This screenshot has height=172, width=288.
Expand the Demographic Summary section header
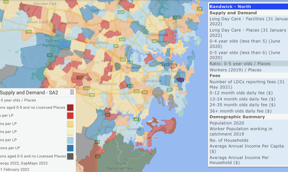[237, 117]
